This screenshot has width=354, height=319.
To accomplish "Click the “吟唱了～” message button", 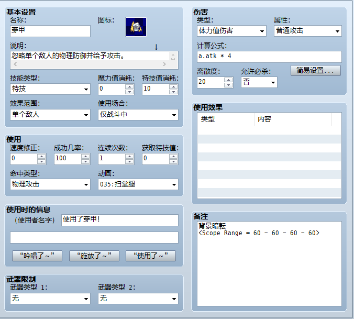I will [37, 256].
